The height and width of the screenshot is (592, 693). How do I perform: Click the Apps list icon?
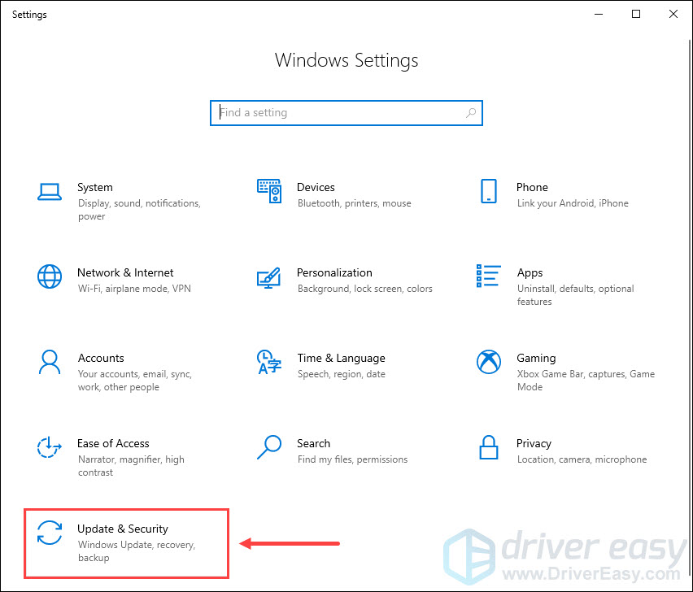489,276
